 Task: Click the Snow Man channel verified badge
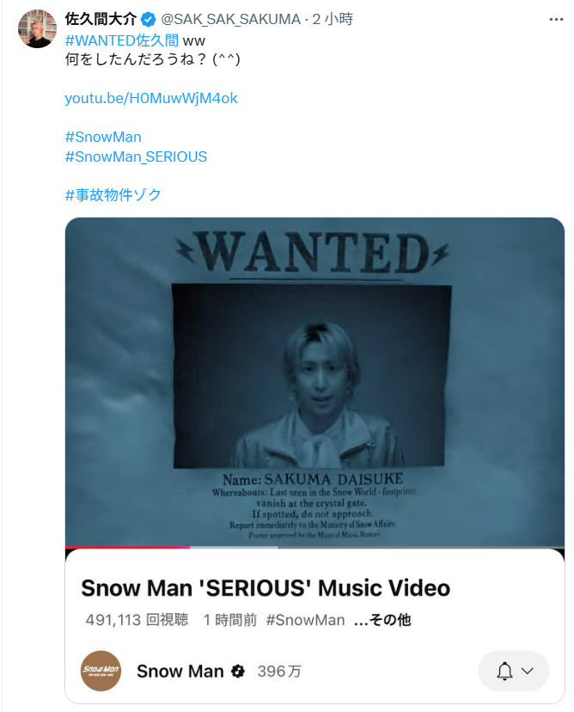click(238, 671)
